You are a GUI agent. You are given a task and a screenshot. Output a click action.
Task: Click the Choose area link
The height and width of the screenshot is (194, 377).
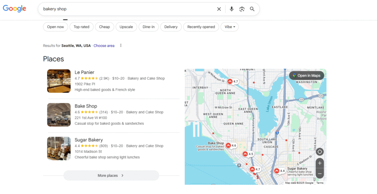point(104,46)
